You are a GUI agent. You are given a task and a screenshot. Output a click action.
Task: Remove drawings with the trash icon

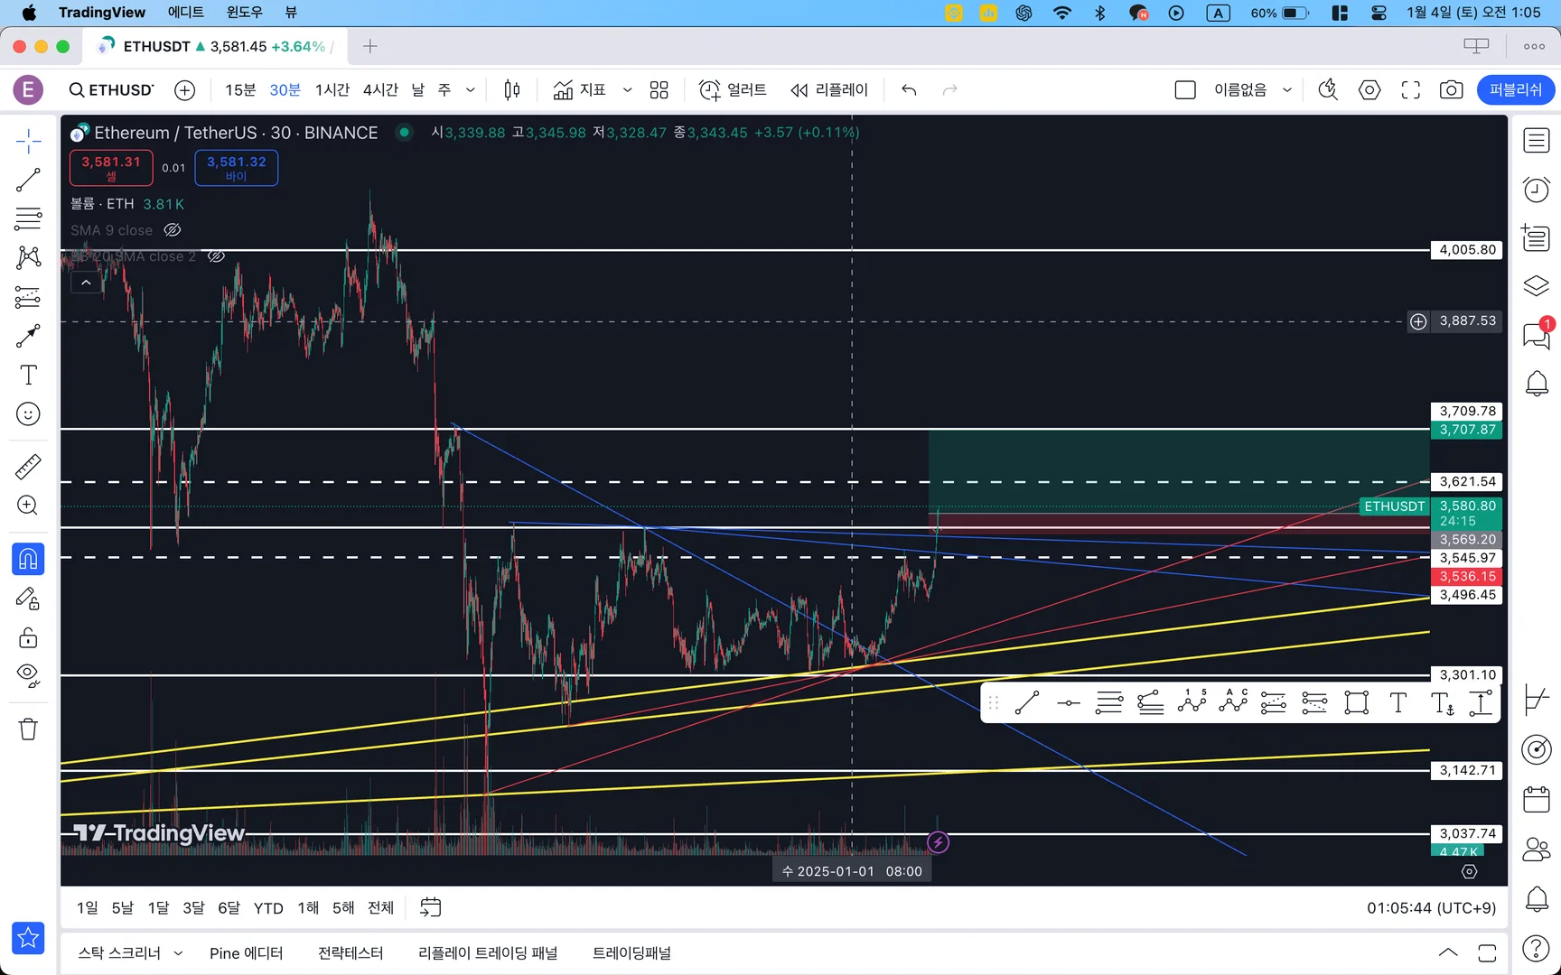(28, 729)
